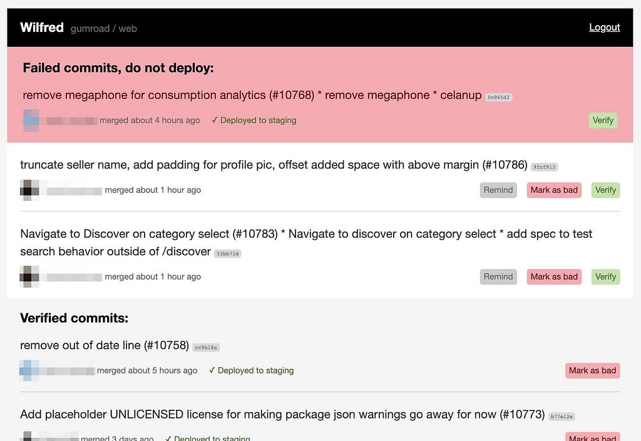Click commit hash badge cc9b18a
Viewport: 641px width, 441px height.
tap(206, 348)
